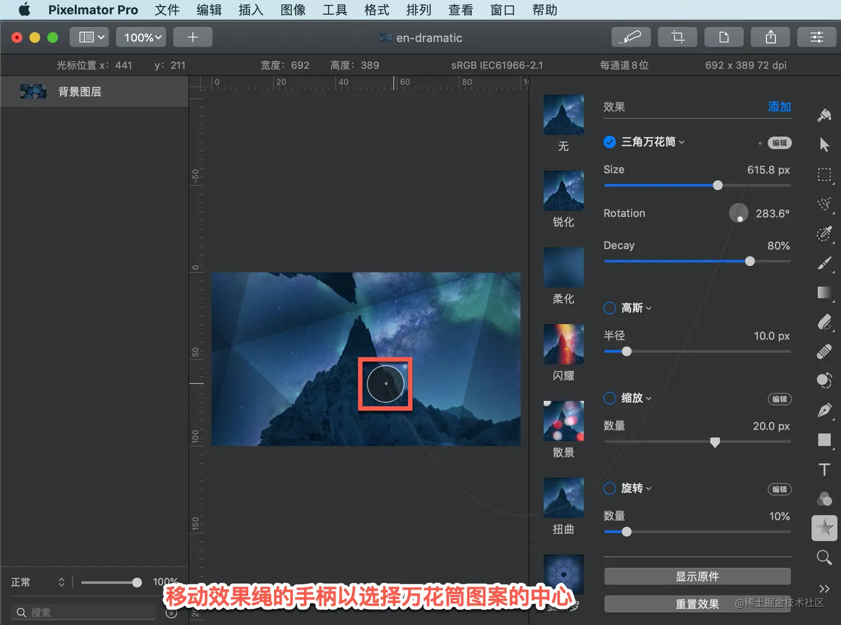Click the plus Add toolbar button
This screenshot has width=841, height=625.
click(192, 37)
